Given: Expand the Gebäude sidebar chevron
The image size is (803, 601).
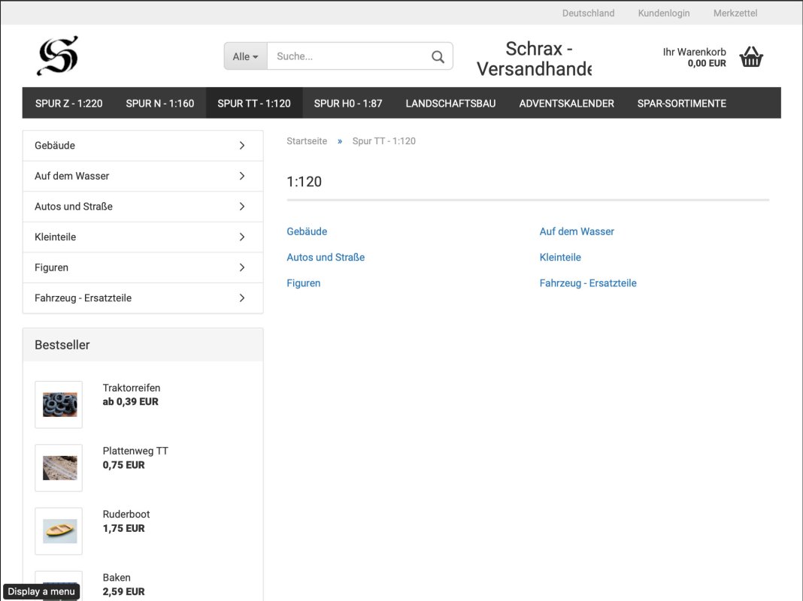Looking at the screenshot, I should [242, 146].
